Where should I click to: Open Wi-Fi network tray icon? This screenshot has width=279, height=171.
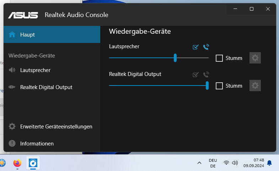click(x=226, y=162)
